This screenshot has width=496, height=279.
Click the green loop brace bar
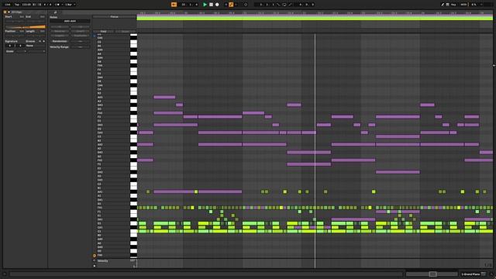[315, 19]
